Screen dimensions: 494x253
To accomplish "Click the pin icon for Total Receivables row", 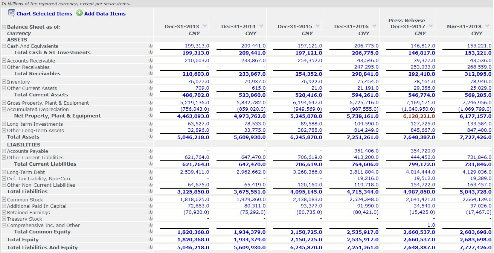I will (151, 73).
